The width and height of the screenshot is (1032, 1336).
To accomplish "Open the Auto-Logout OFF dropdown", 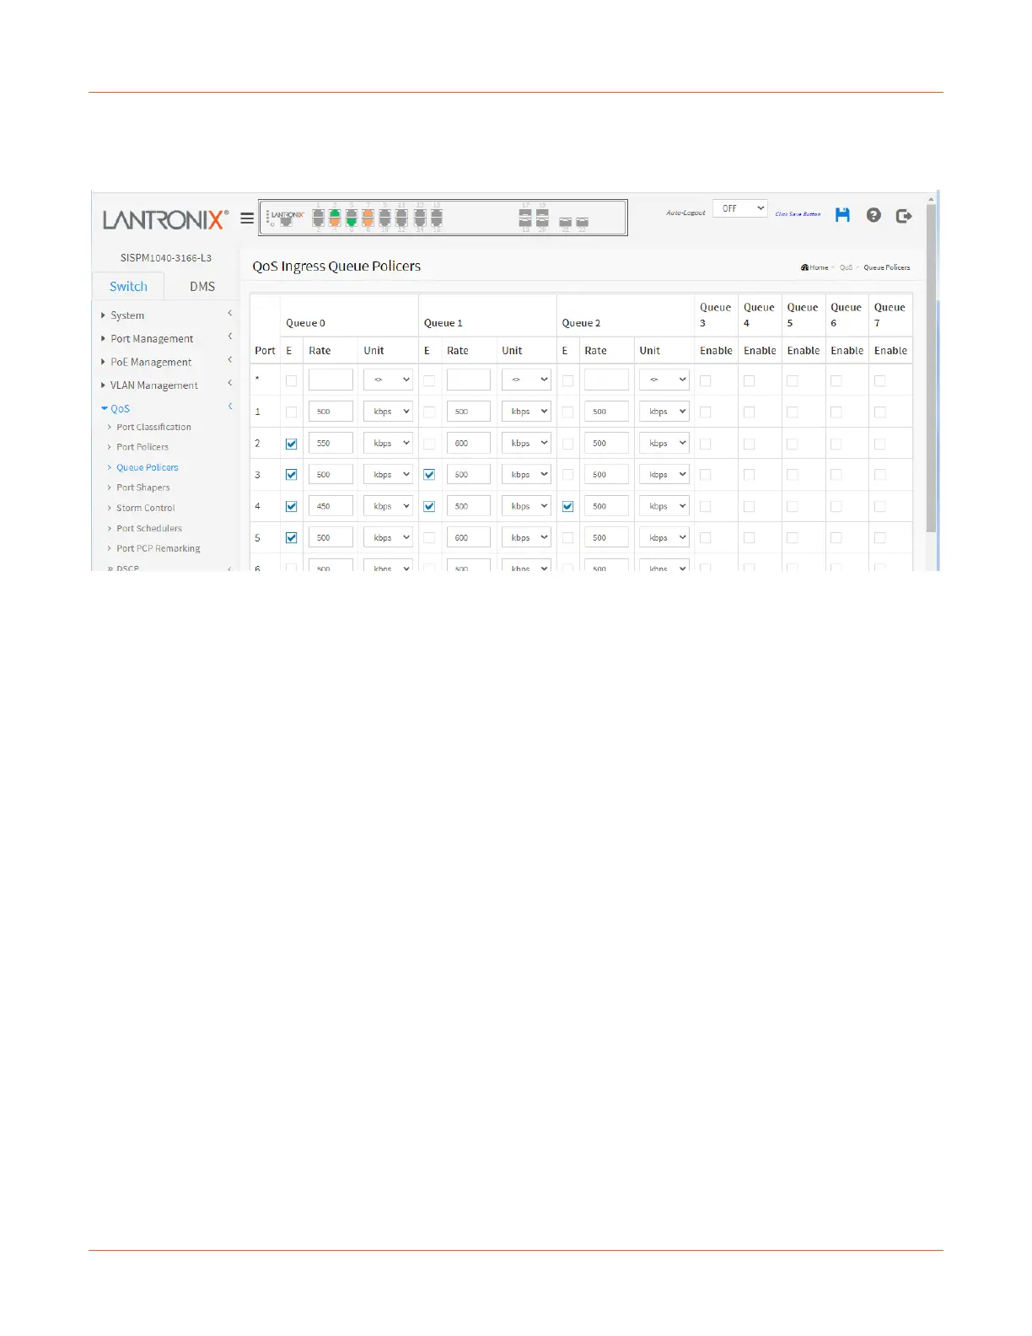I will [x=739, y=208].
